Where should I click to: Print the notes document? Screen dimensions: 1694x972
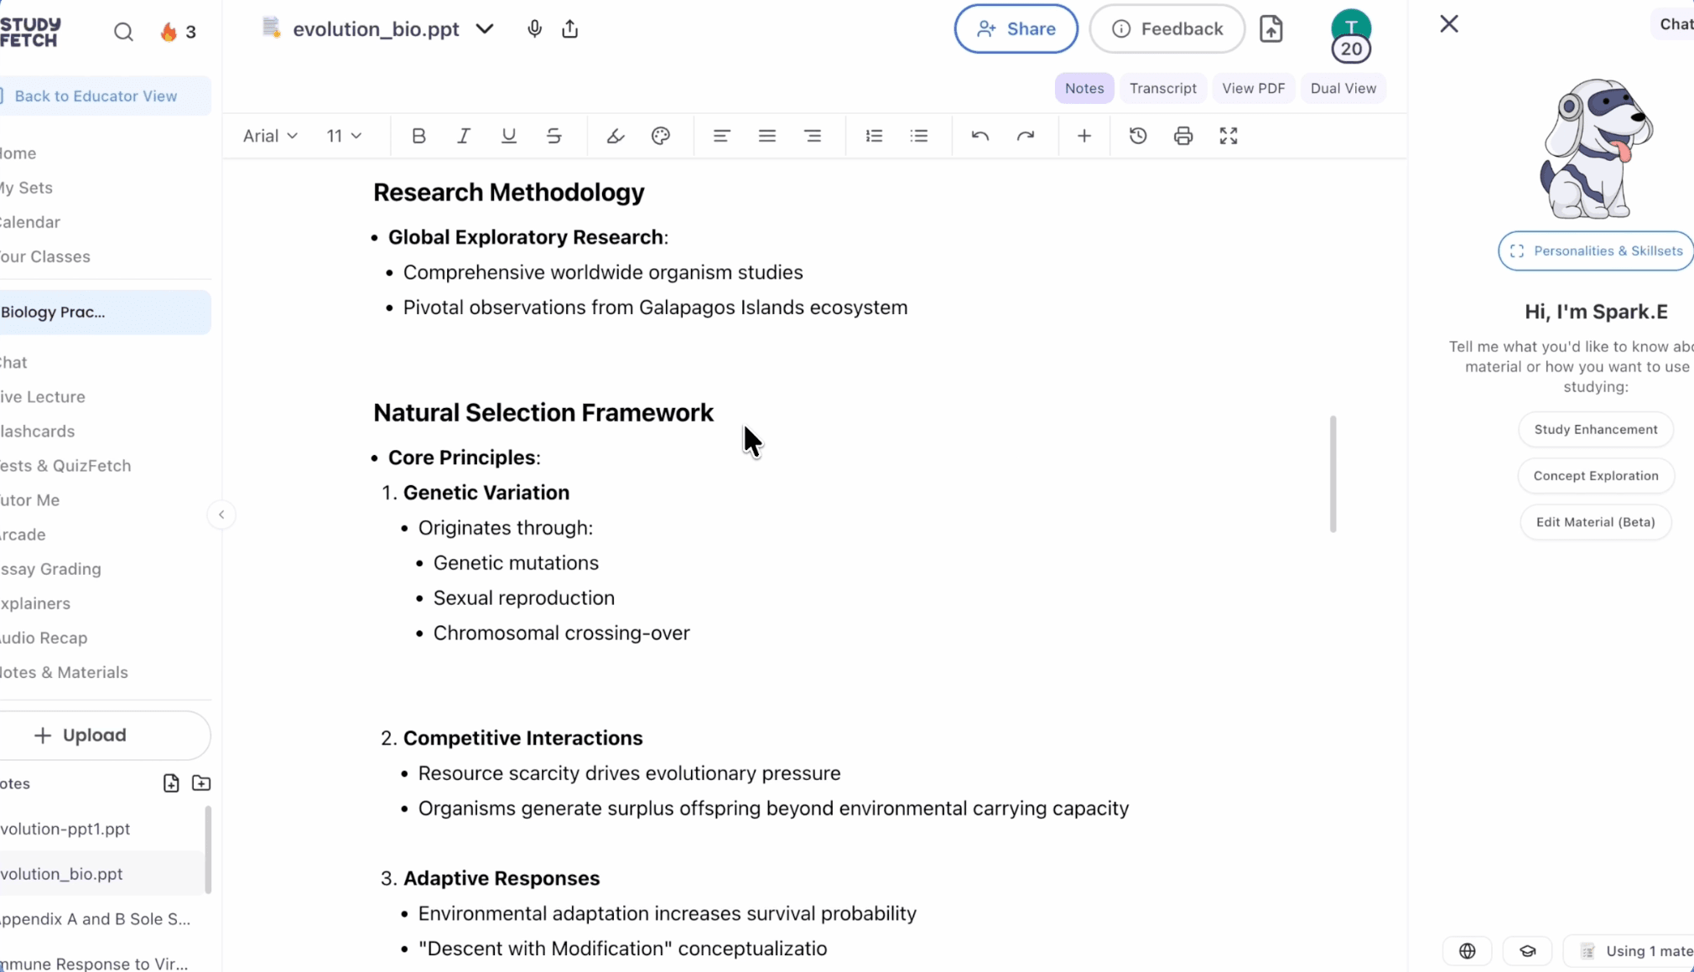pyautogui.click(x=1183, y=136)
